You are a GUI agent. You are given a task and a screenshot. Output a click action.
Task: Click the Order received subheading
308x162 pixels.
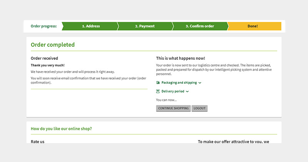point(44,58)
